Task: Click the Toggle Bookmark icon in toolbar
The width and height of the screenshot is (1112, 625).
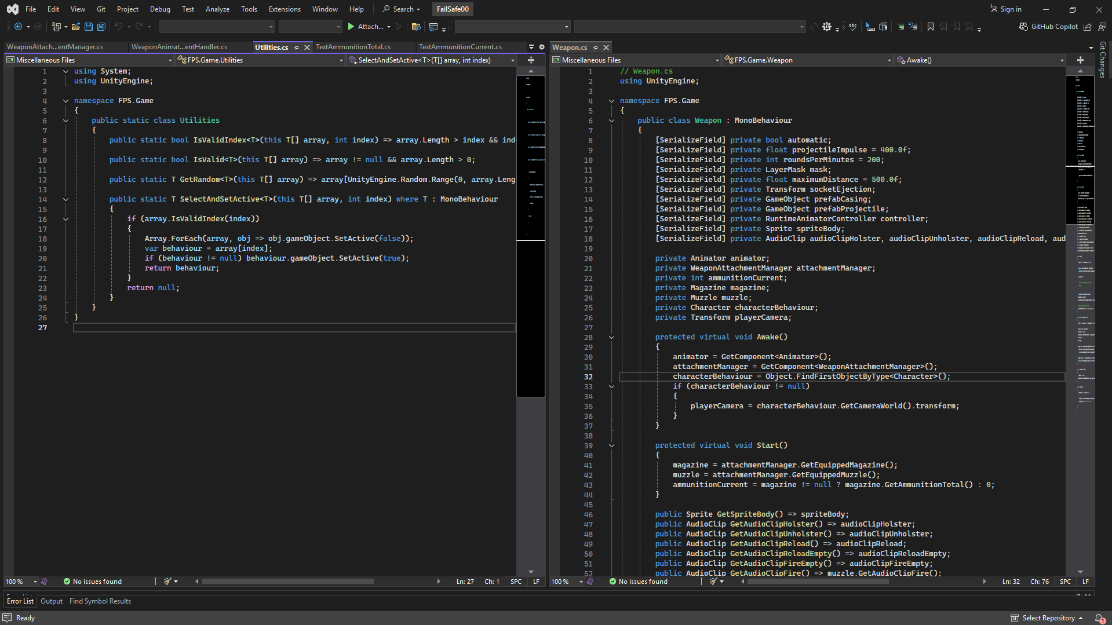Action: click(931, 27)
